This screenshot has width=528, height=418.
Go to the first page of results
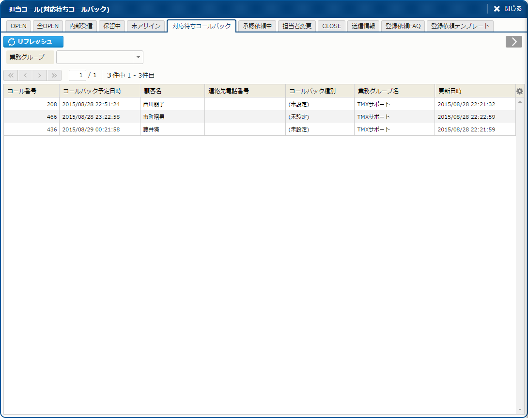pyautogui.click(x=11, y=75)
